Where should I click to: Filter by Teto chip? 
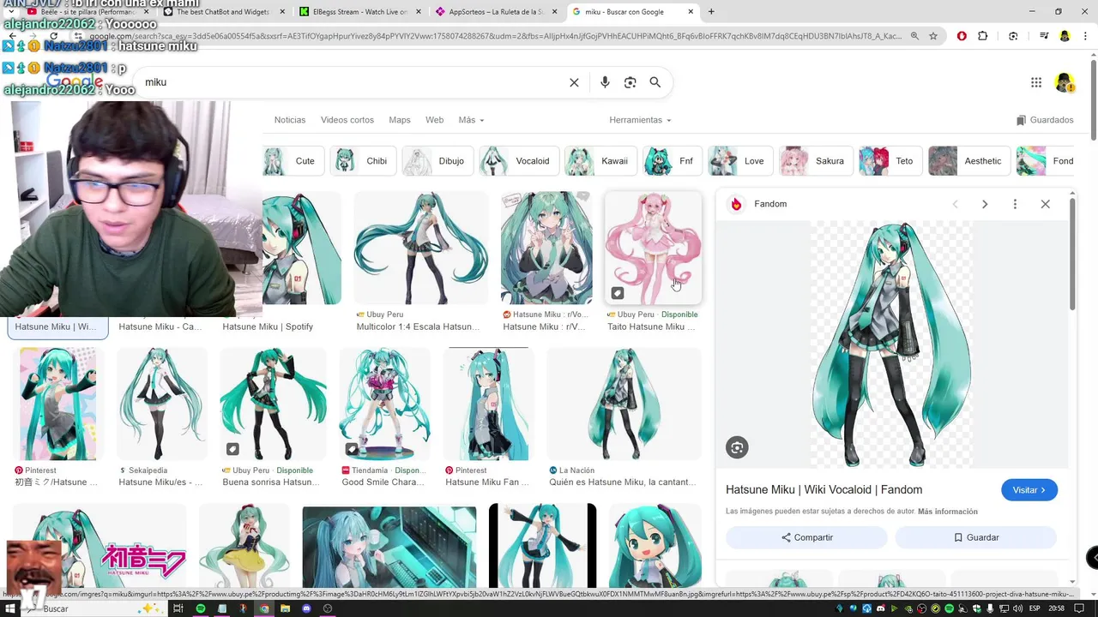(x=891, y=161)
